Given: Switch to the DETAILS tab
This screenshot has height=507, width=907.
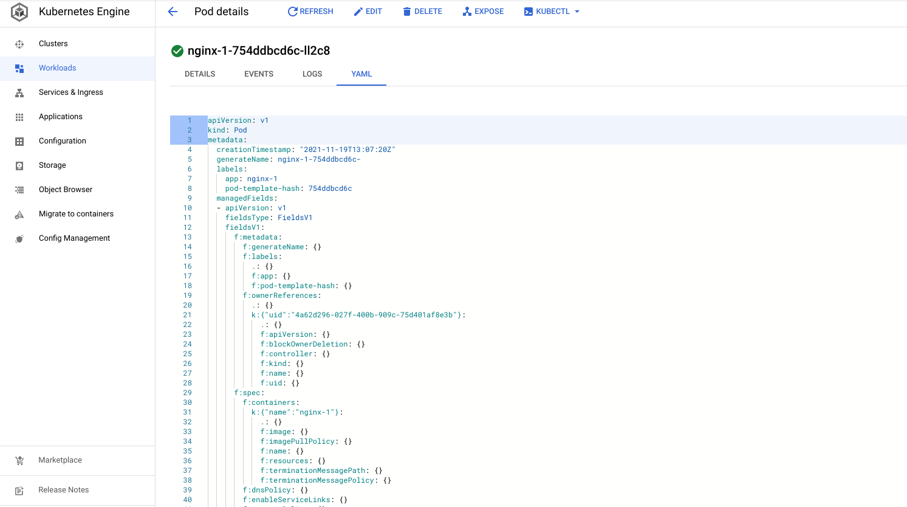Looking at the screenshot, I should pyautogui.click(x=200, y=74).
